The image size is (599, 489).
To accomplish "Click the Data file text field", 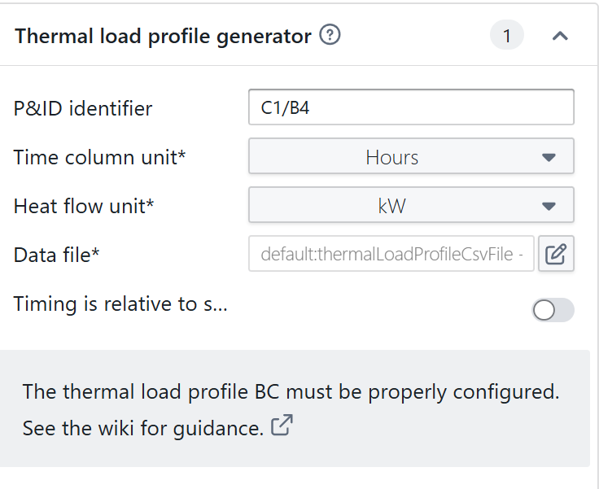I will tap(391, 255).
